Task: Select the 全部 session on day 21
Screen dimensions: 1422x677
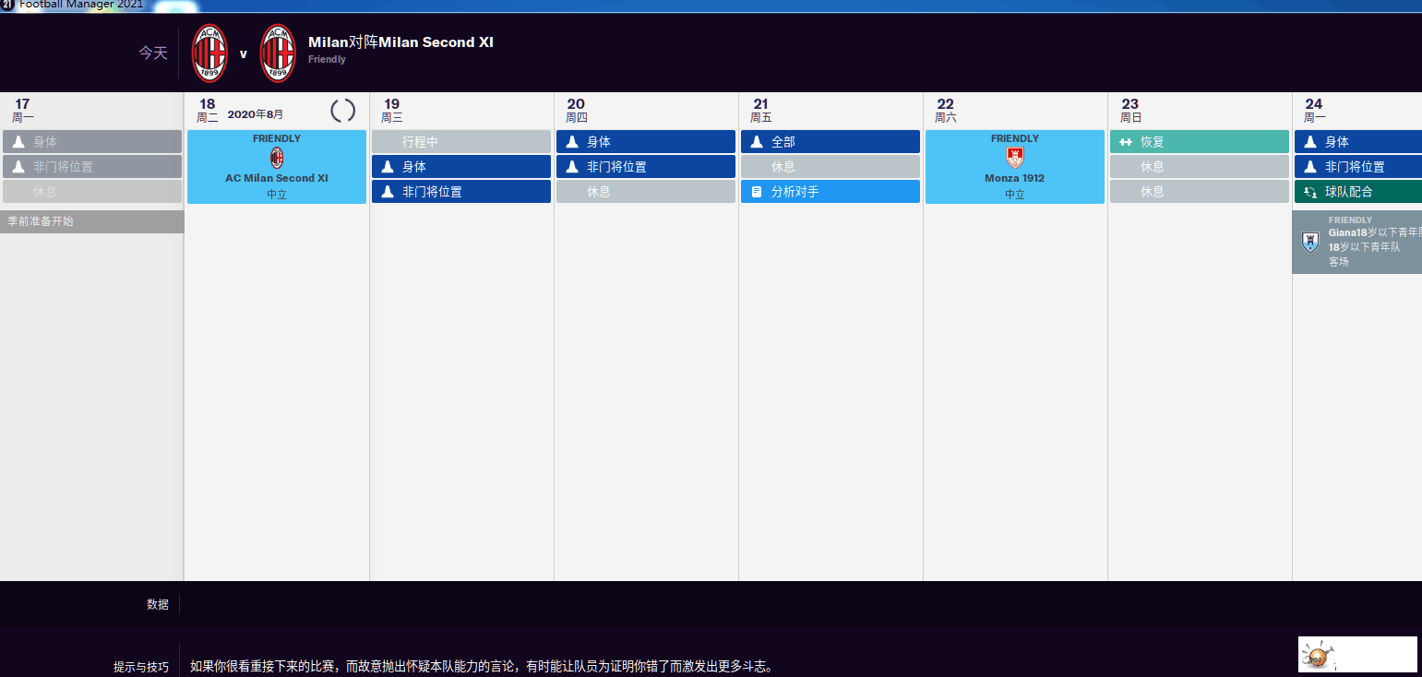Action: tap(830, 142)
